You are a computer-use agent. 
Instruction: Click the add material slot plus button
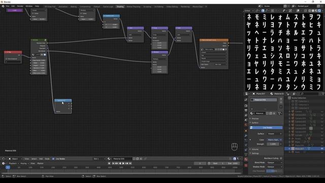pos(281,99)
